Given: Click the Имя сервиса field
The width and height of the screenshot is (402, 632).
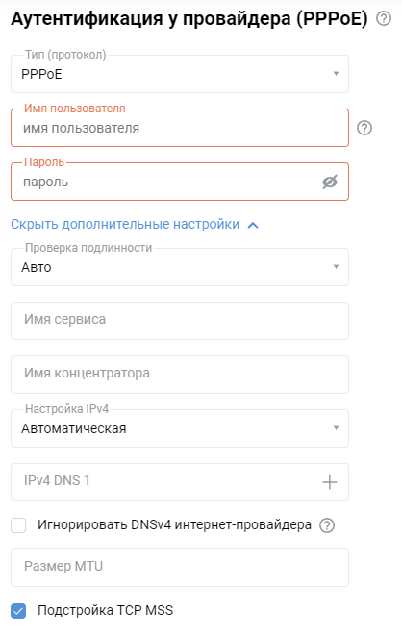Looking at the screenshot, I should tap(180, 321).
